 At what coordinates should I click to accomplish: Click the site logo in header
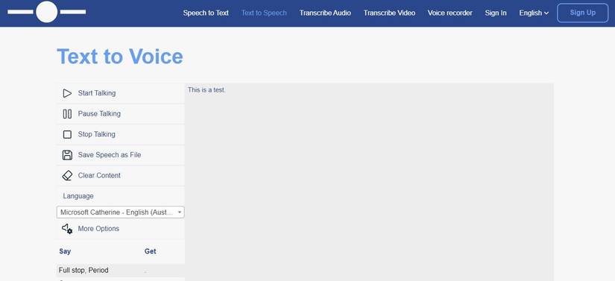point(47,12)
